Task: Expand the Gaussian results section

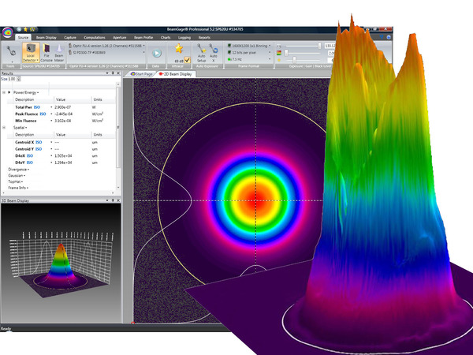Action: [x=14, y=175]
